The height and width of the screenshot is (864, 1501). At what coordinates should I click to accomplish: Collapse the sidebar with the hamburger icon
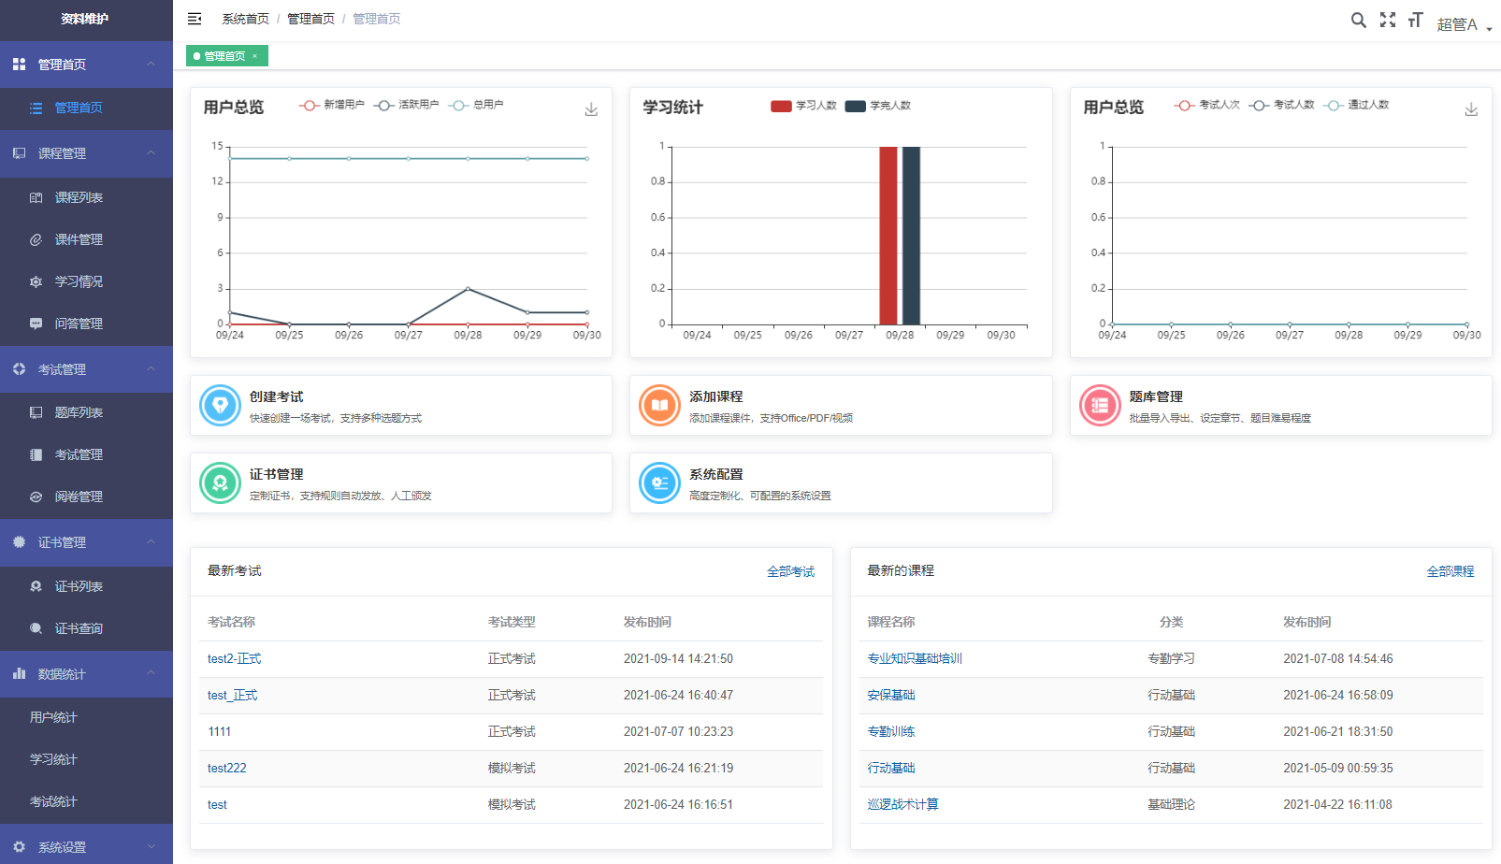point(195,19)
